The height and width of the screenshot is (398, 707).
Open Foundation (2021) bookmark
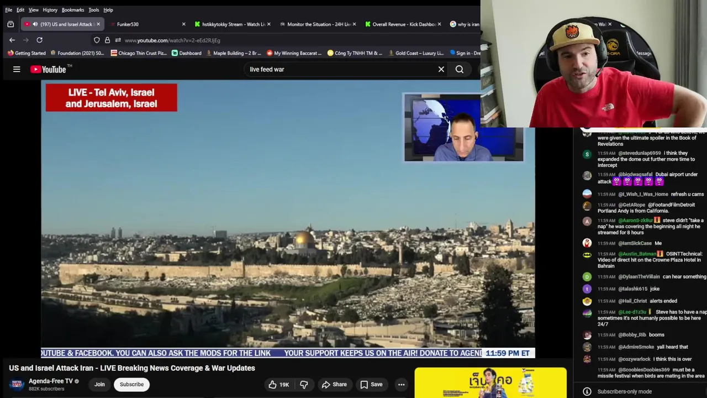tap(77, 53)
